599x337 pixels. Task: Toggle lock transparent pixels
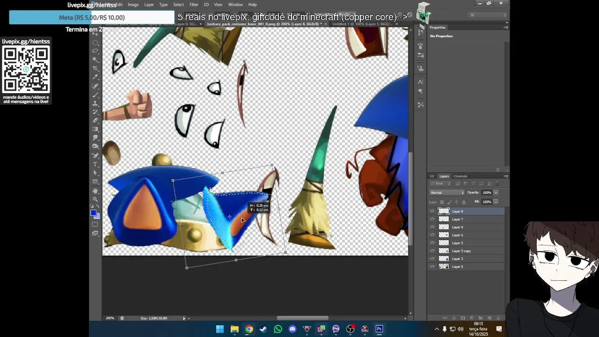coord(442,202)
